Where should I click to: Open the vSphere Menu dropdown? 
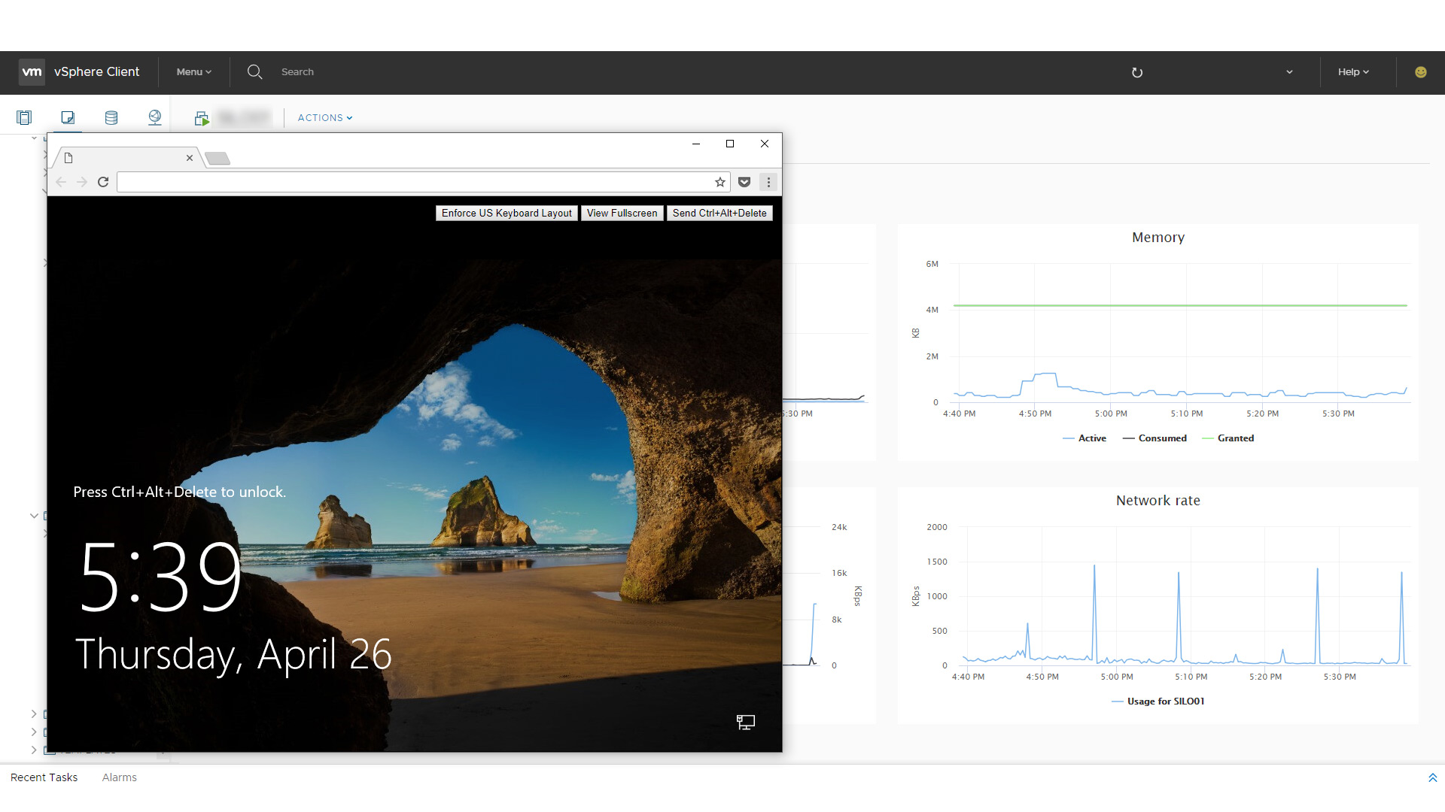coord(193,72)
